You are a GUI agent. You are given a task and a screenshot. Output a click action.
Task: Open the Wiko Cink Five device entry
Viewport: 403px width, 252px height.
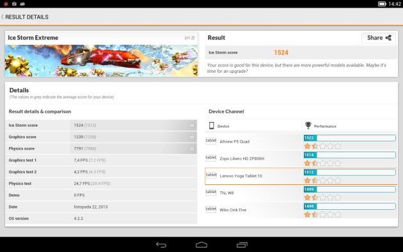pyautogui.click(x=301, y=210)
